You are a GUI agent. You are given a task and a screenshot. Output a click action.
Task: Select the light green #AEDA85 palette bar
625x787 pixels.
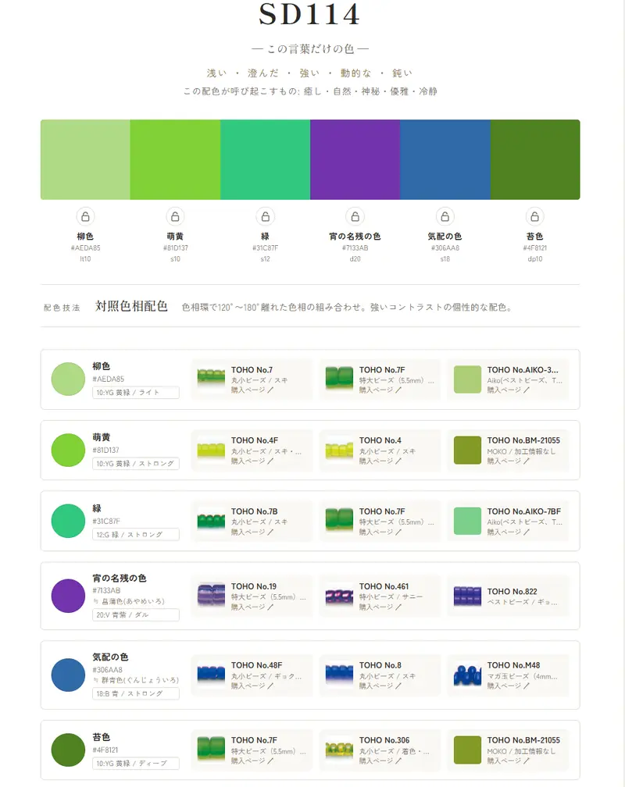coord(85,159)
